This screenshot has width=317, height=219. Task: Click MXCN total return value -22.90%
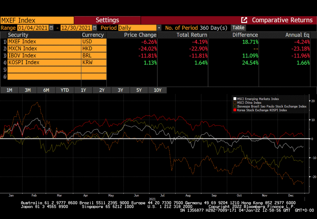(198, 49)
